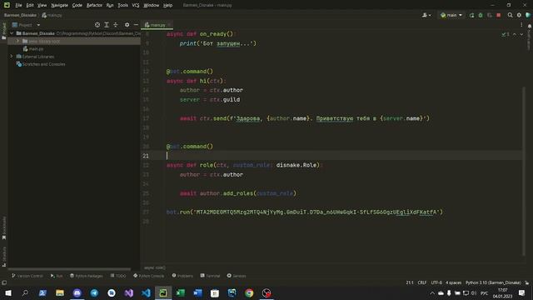Click the 21:1 caret position indicator
The image size is (533, 300).
(x=410, y=282)
